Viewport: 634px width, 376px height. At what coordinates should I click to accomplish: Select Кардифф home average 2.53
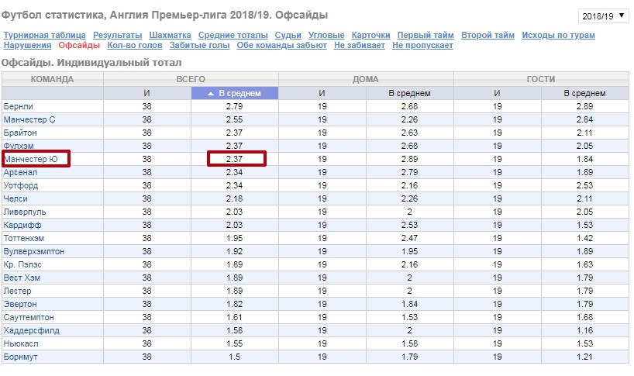click(x=409, y=225)
